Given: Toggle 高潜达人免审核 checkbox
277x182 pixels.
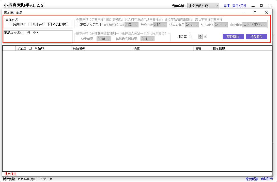Looking at the screenshot, I should point(78,25).
